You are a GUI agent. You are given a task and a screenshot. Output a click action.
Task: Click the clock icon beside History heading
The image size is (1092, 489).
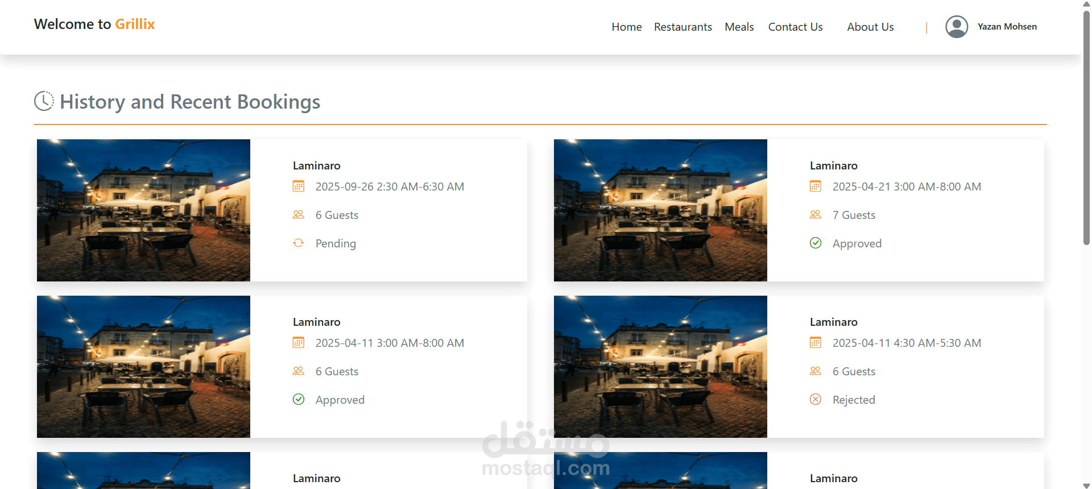(x=44, y=101)
